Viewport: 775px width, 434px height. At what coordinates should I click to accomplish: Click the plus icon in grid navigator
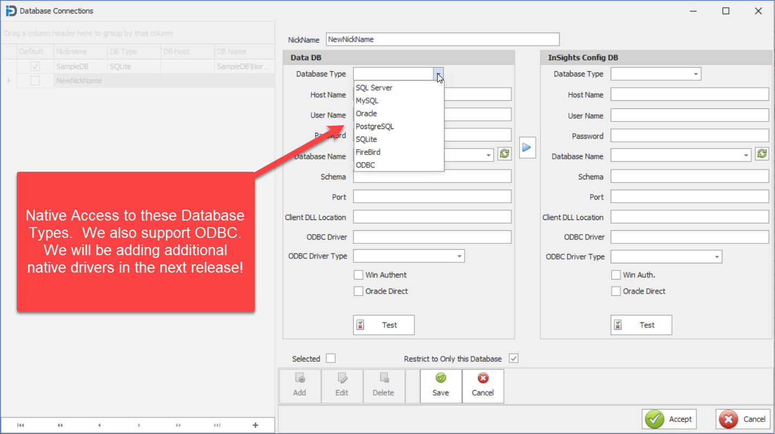coord(256,425)
